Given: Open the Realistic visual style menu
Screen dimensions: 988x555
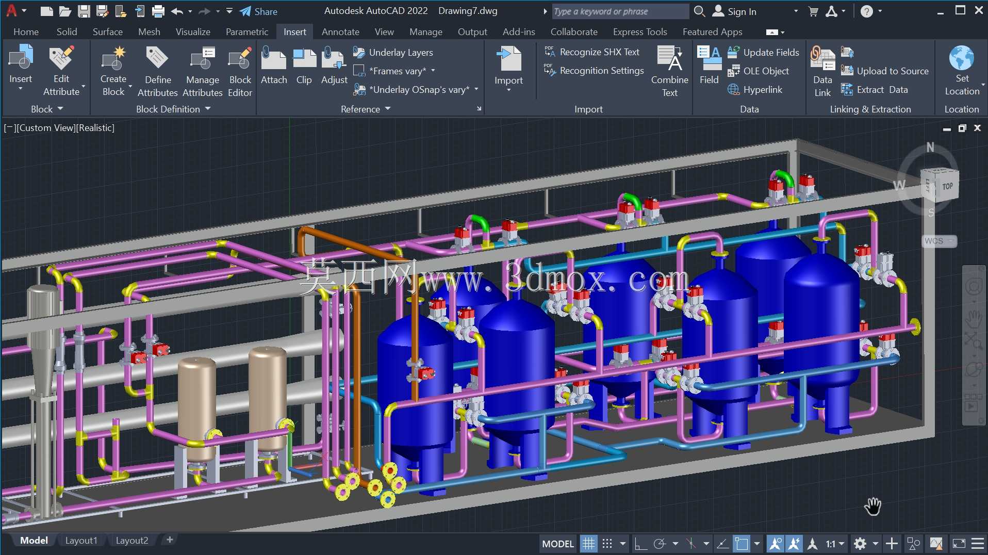Looking at the screenshot, I should pyautogui.click(x=95, y=128).
